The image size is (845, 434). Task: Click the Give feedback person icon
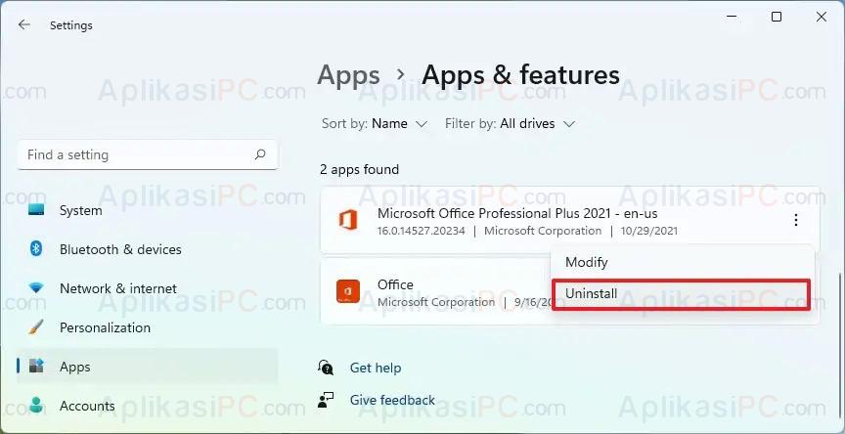point(326,400)
